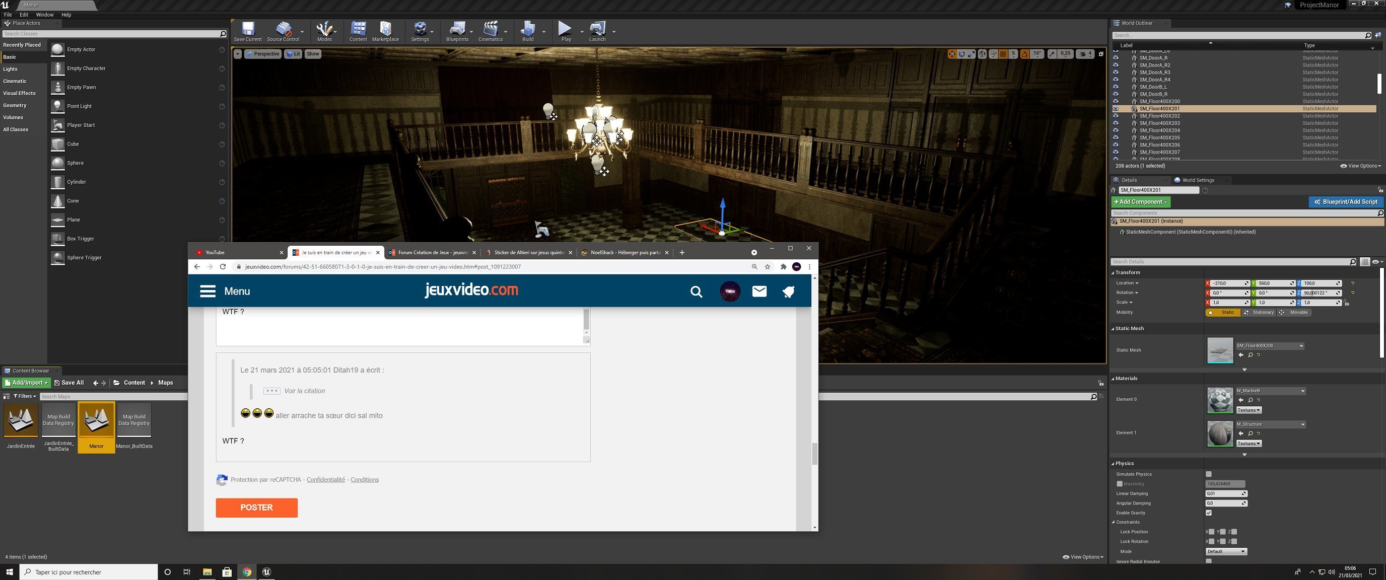
Task: Open Chrome from Windows taskbar
Action: click(247, 572)
